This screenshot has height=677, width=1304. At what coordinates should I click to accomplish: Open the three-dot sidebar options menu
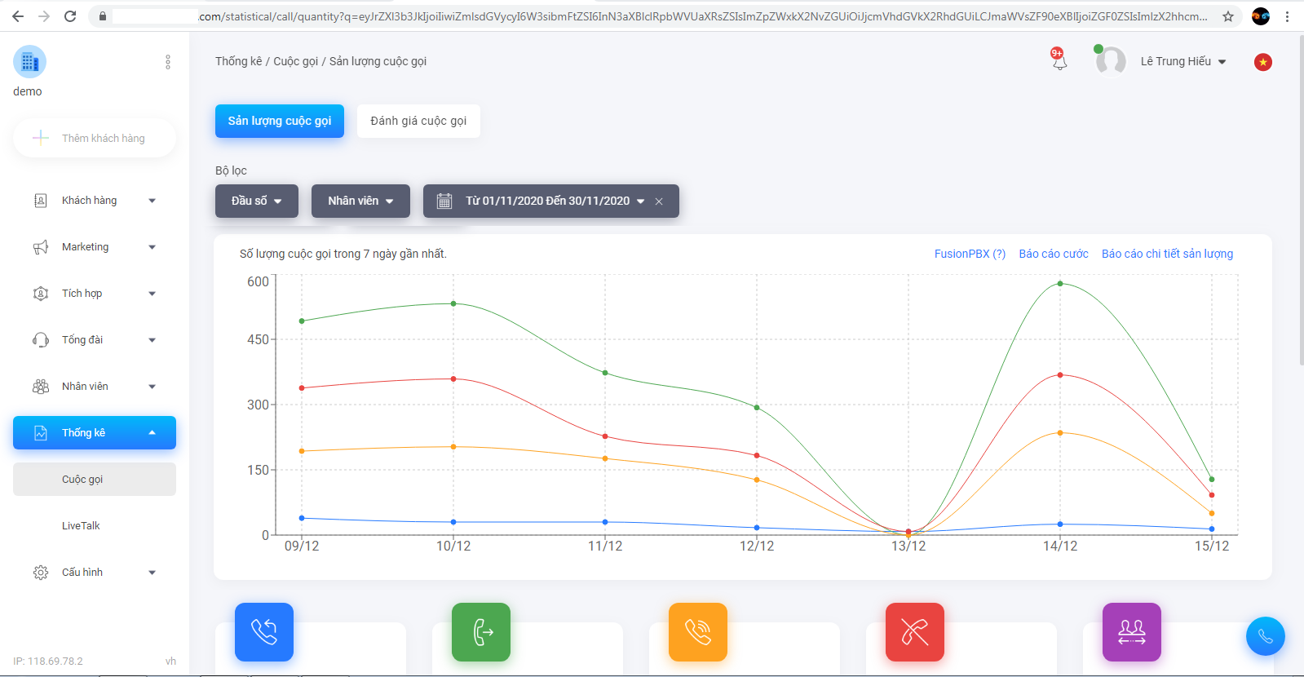pos(168,62)
